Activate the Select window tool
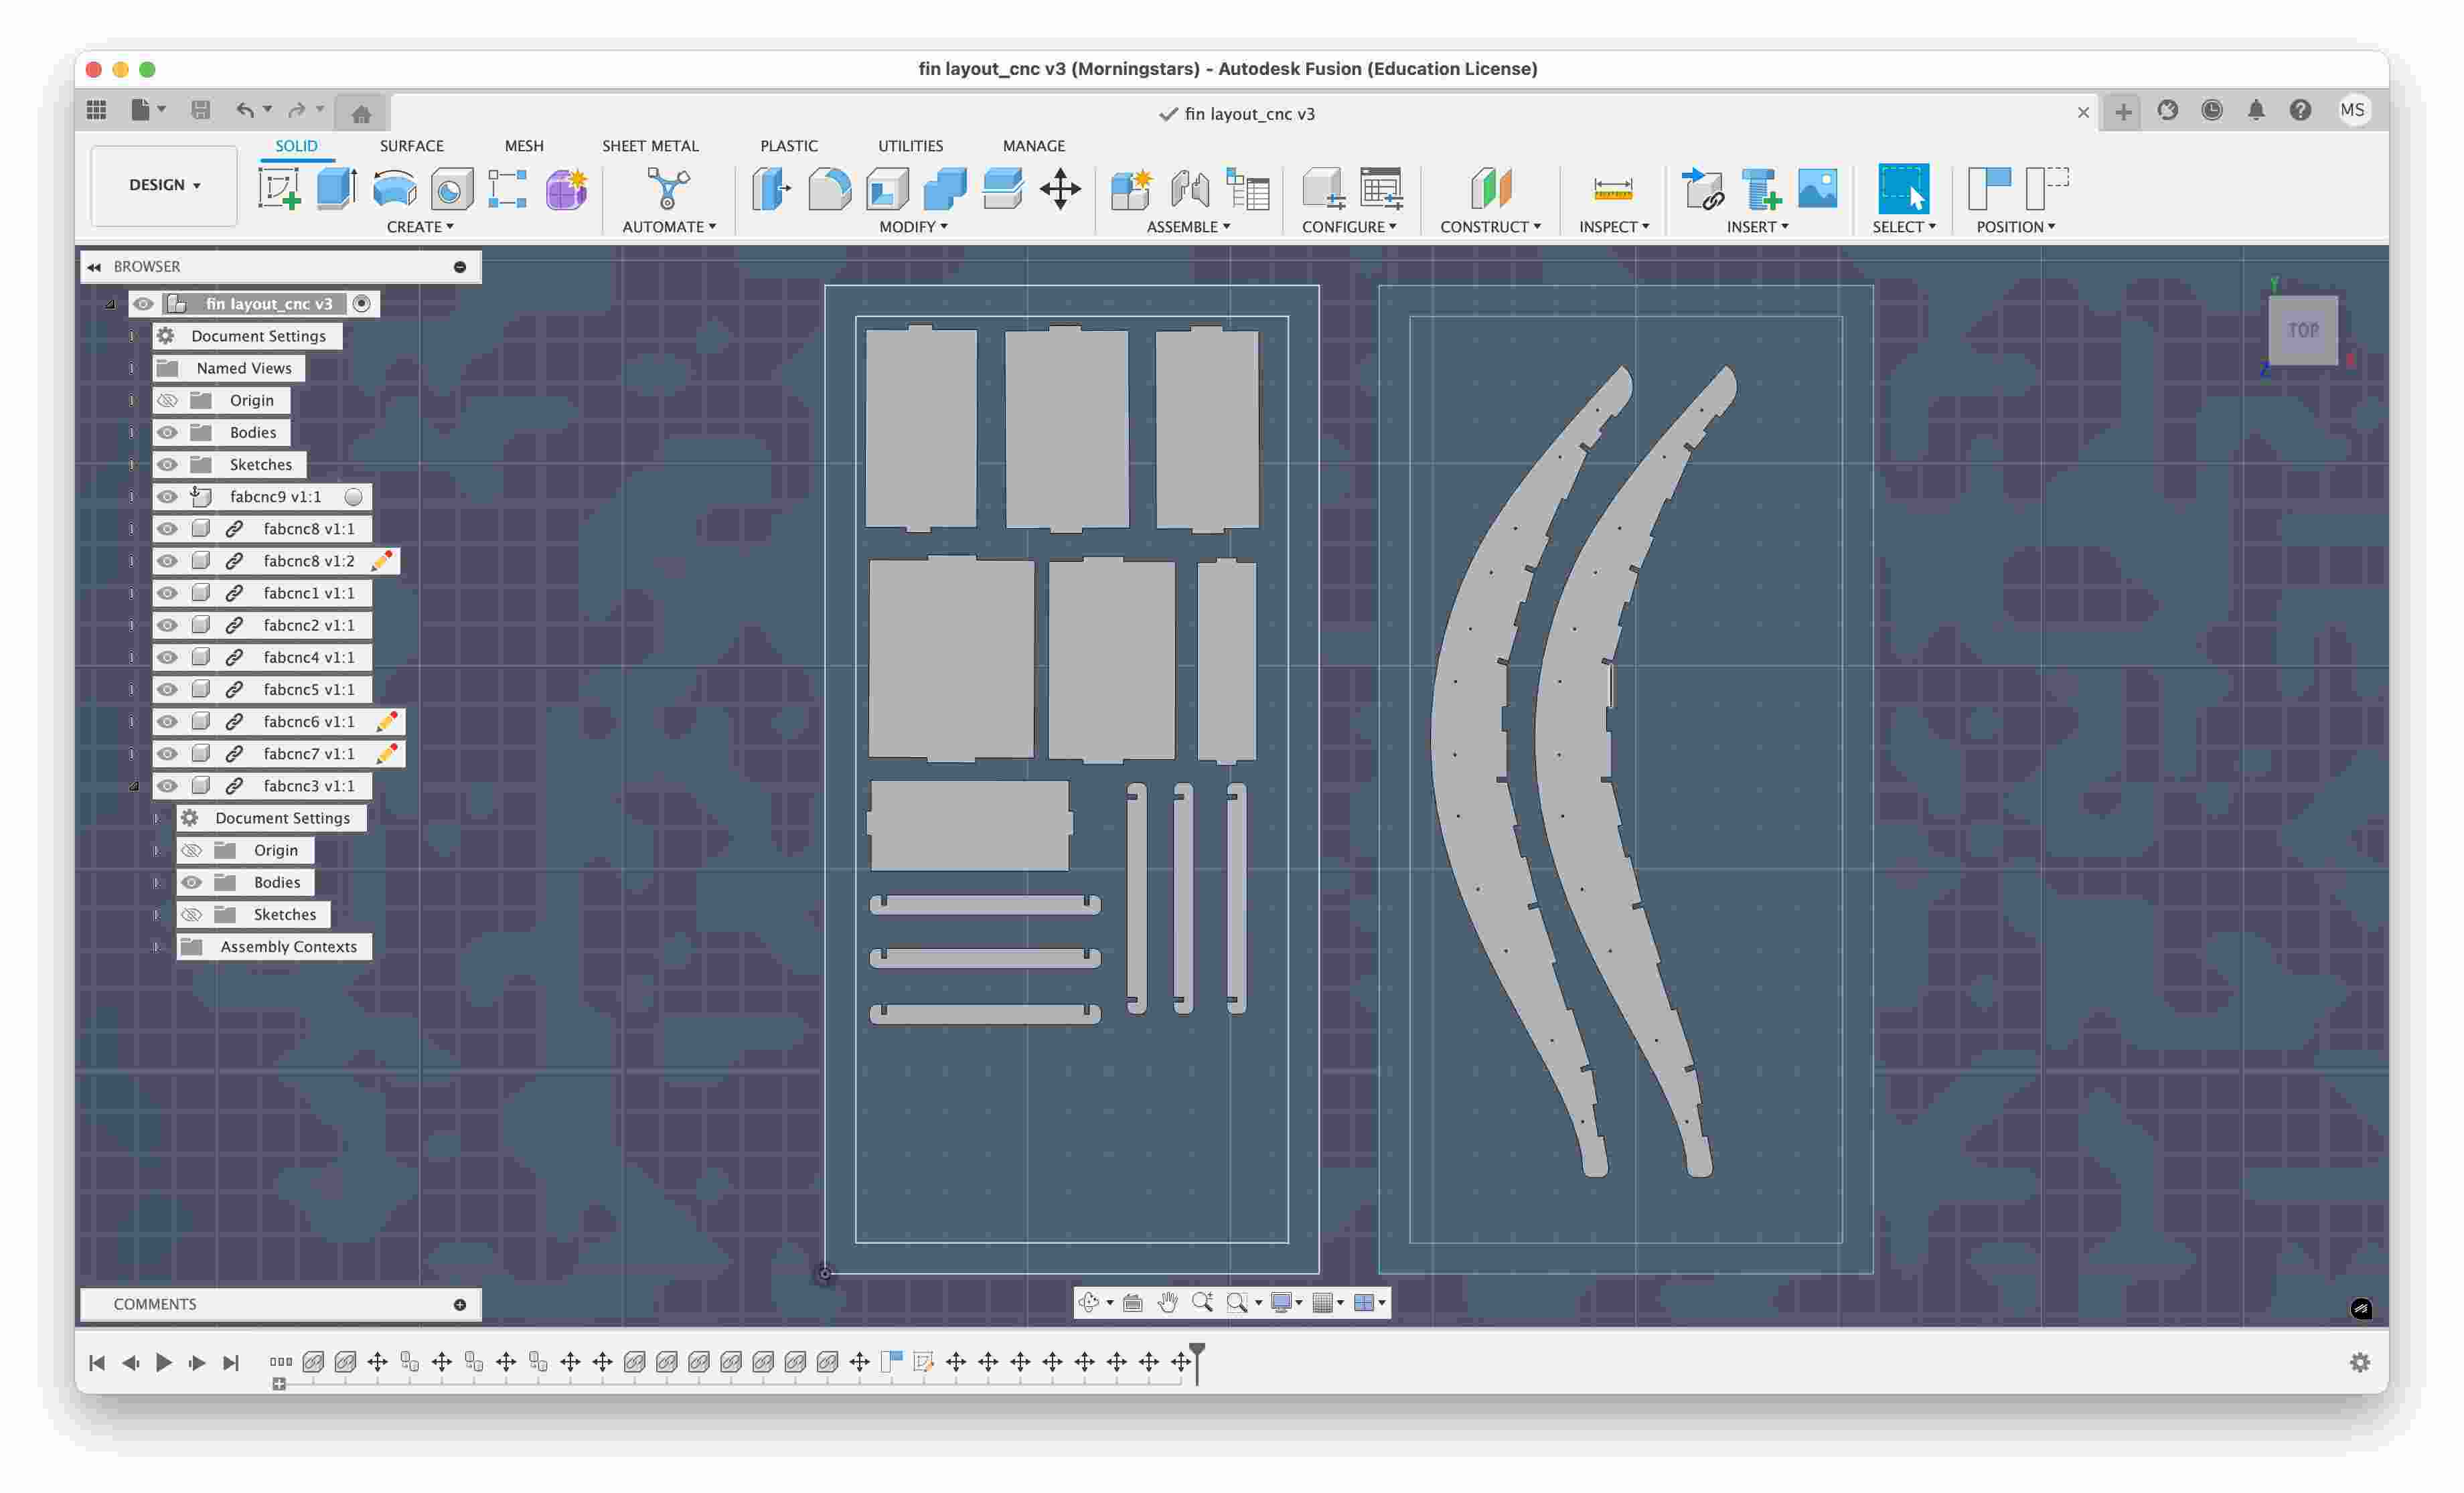 tap(1903, 188)
